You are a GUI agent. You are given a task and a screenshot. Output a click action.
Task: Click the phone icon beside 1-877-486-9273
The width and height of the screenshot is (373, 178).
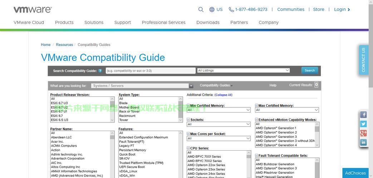click(x=231, y=10)
